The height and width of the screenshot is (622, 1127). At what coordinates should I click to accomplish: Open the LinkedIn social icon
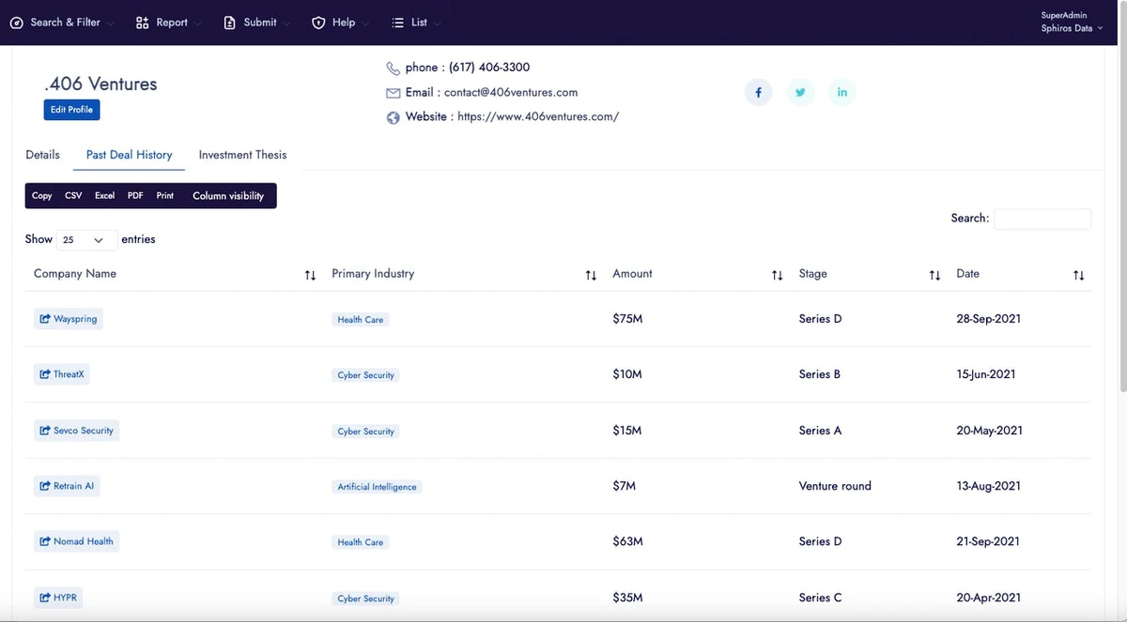(x=841, y=92)
